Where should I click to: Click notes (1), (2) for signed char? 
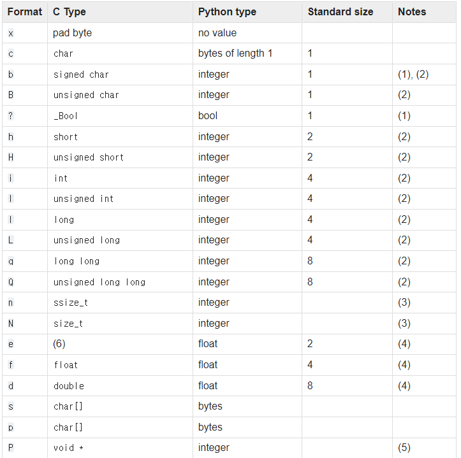[x=413, y=75]
